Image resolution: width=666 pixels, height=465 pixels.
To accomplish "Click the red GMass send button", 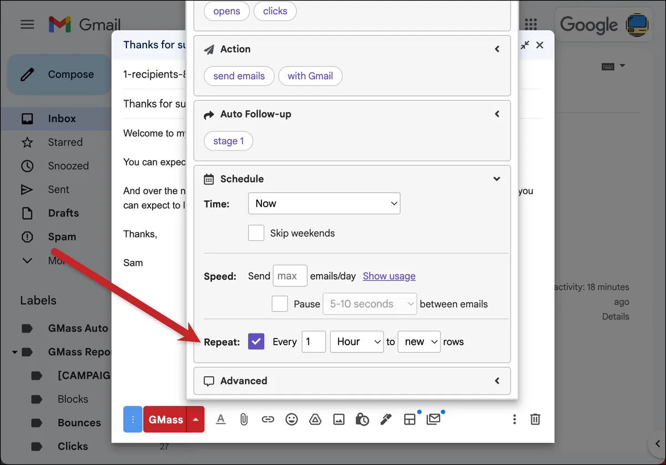I will click(165, 419).
